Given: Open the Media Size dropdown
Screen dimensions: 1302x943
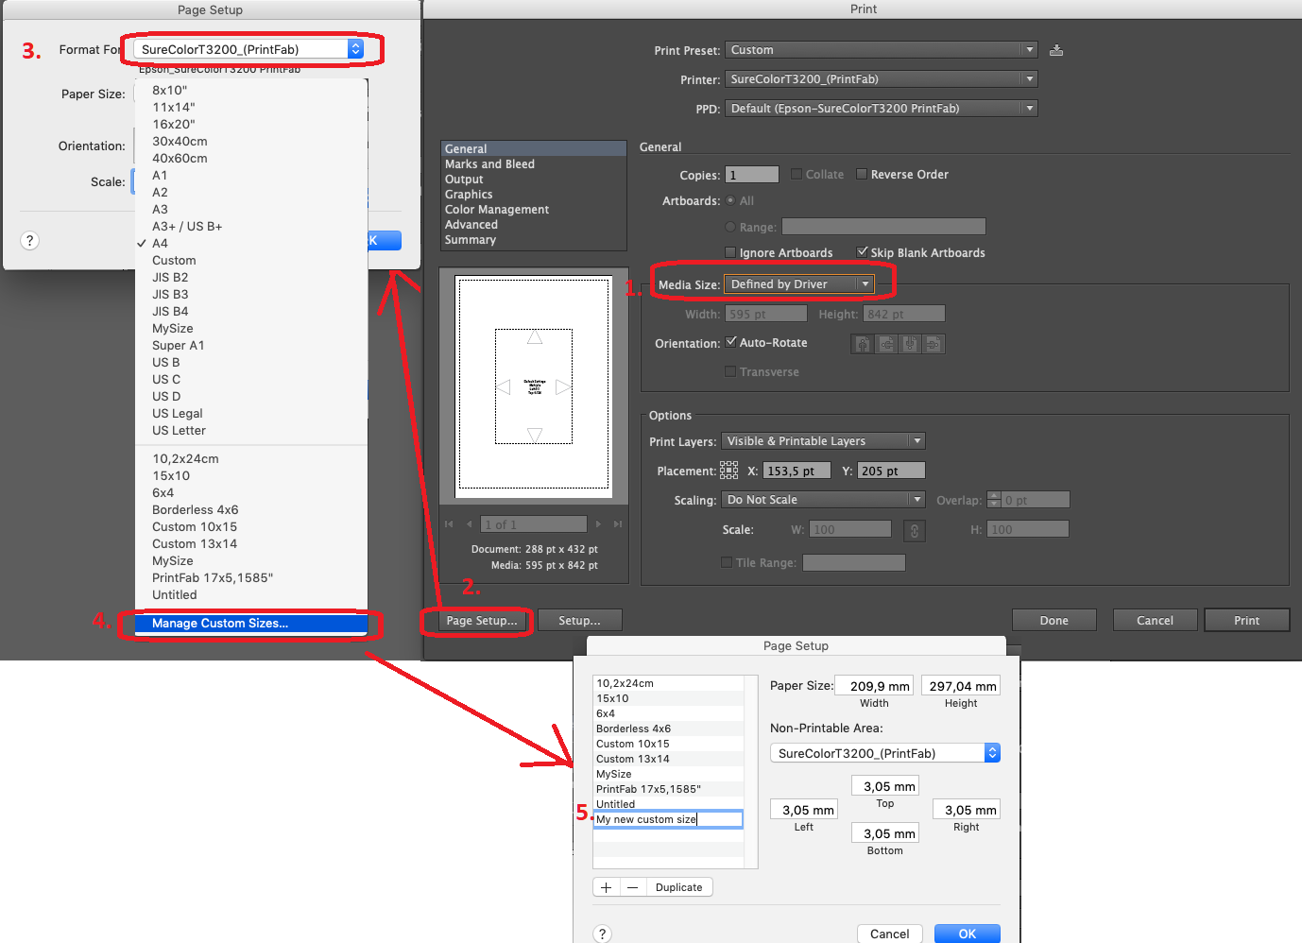Looking at the screenshot, I should [798, 284].
